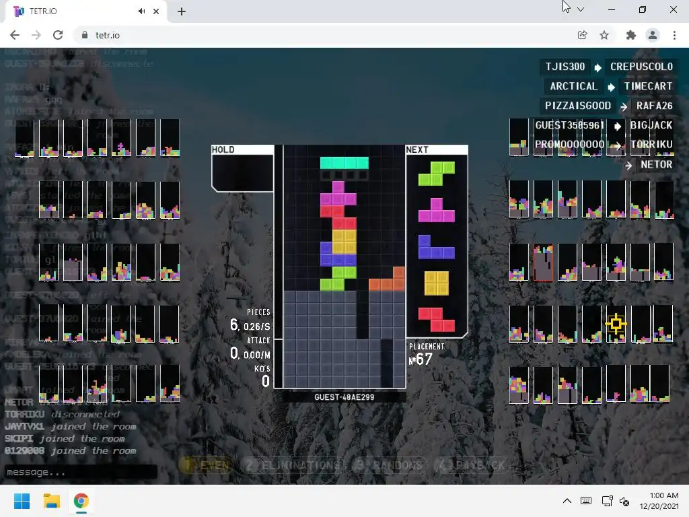The height and width of the screenshot is (517, 689).
Task: Choose the PAYBACK targeting strategy
Action: pos(471,465)
